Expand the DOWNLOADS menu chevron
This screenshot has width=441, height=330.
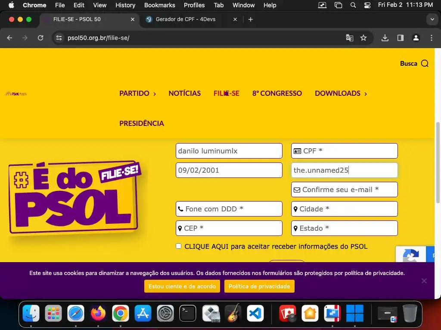[x=365, y=94]
